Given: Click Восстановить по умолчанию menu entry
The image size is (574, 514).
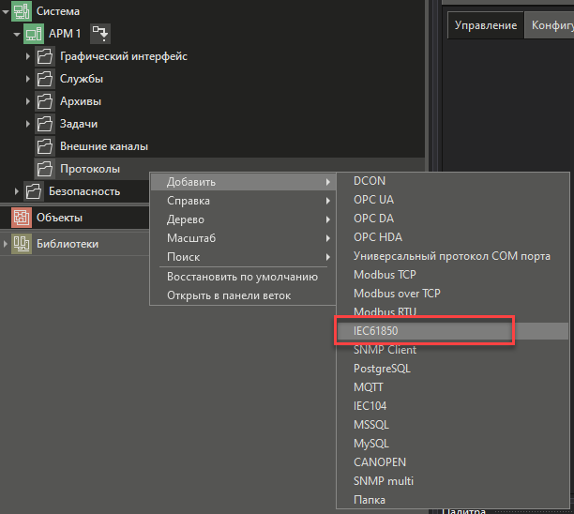Looking at the screenshot, I should 242,277.
